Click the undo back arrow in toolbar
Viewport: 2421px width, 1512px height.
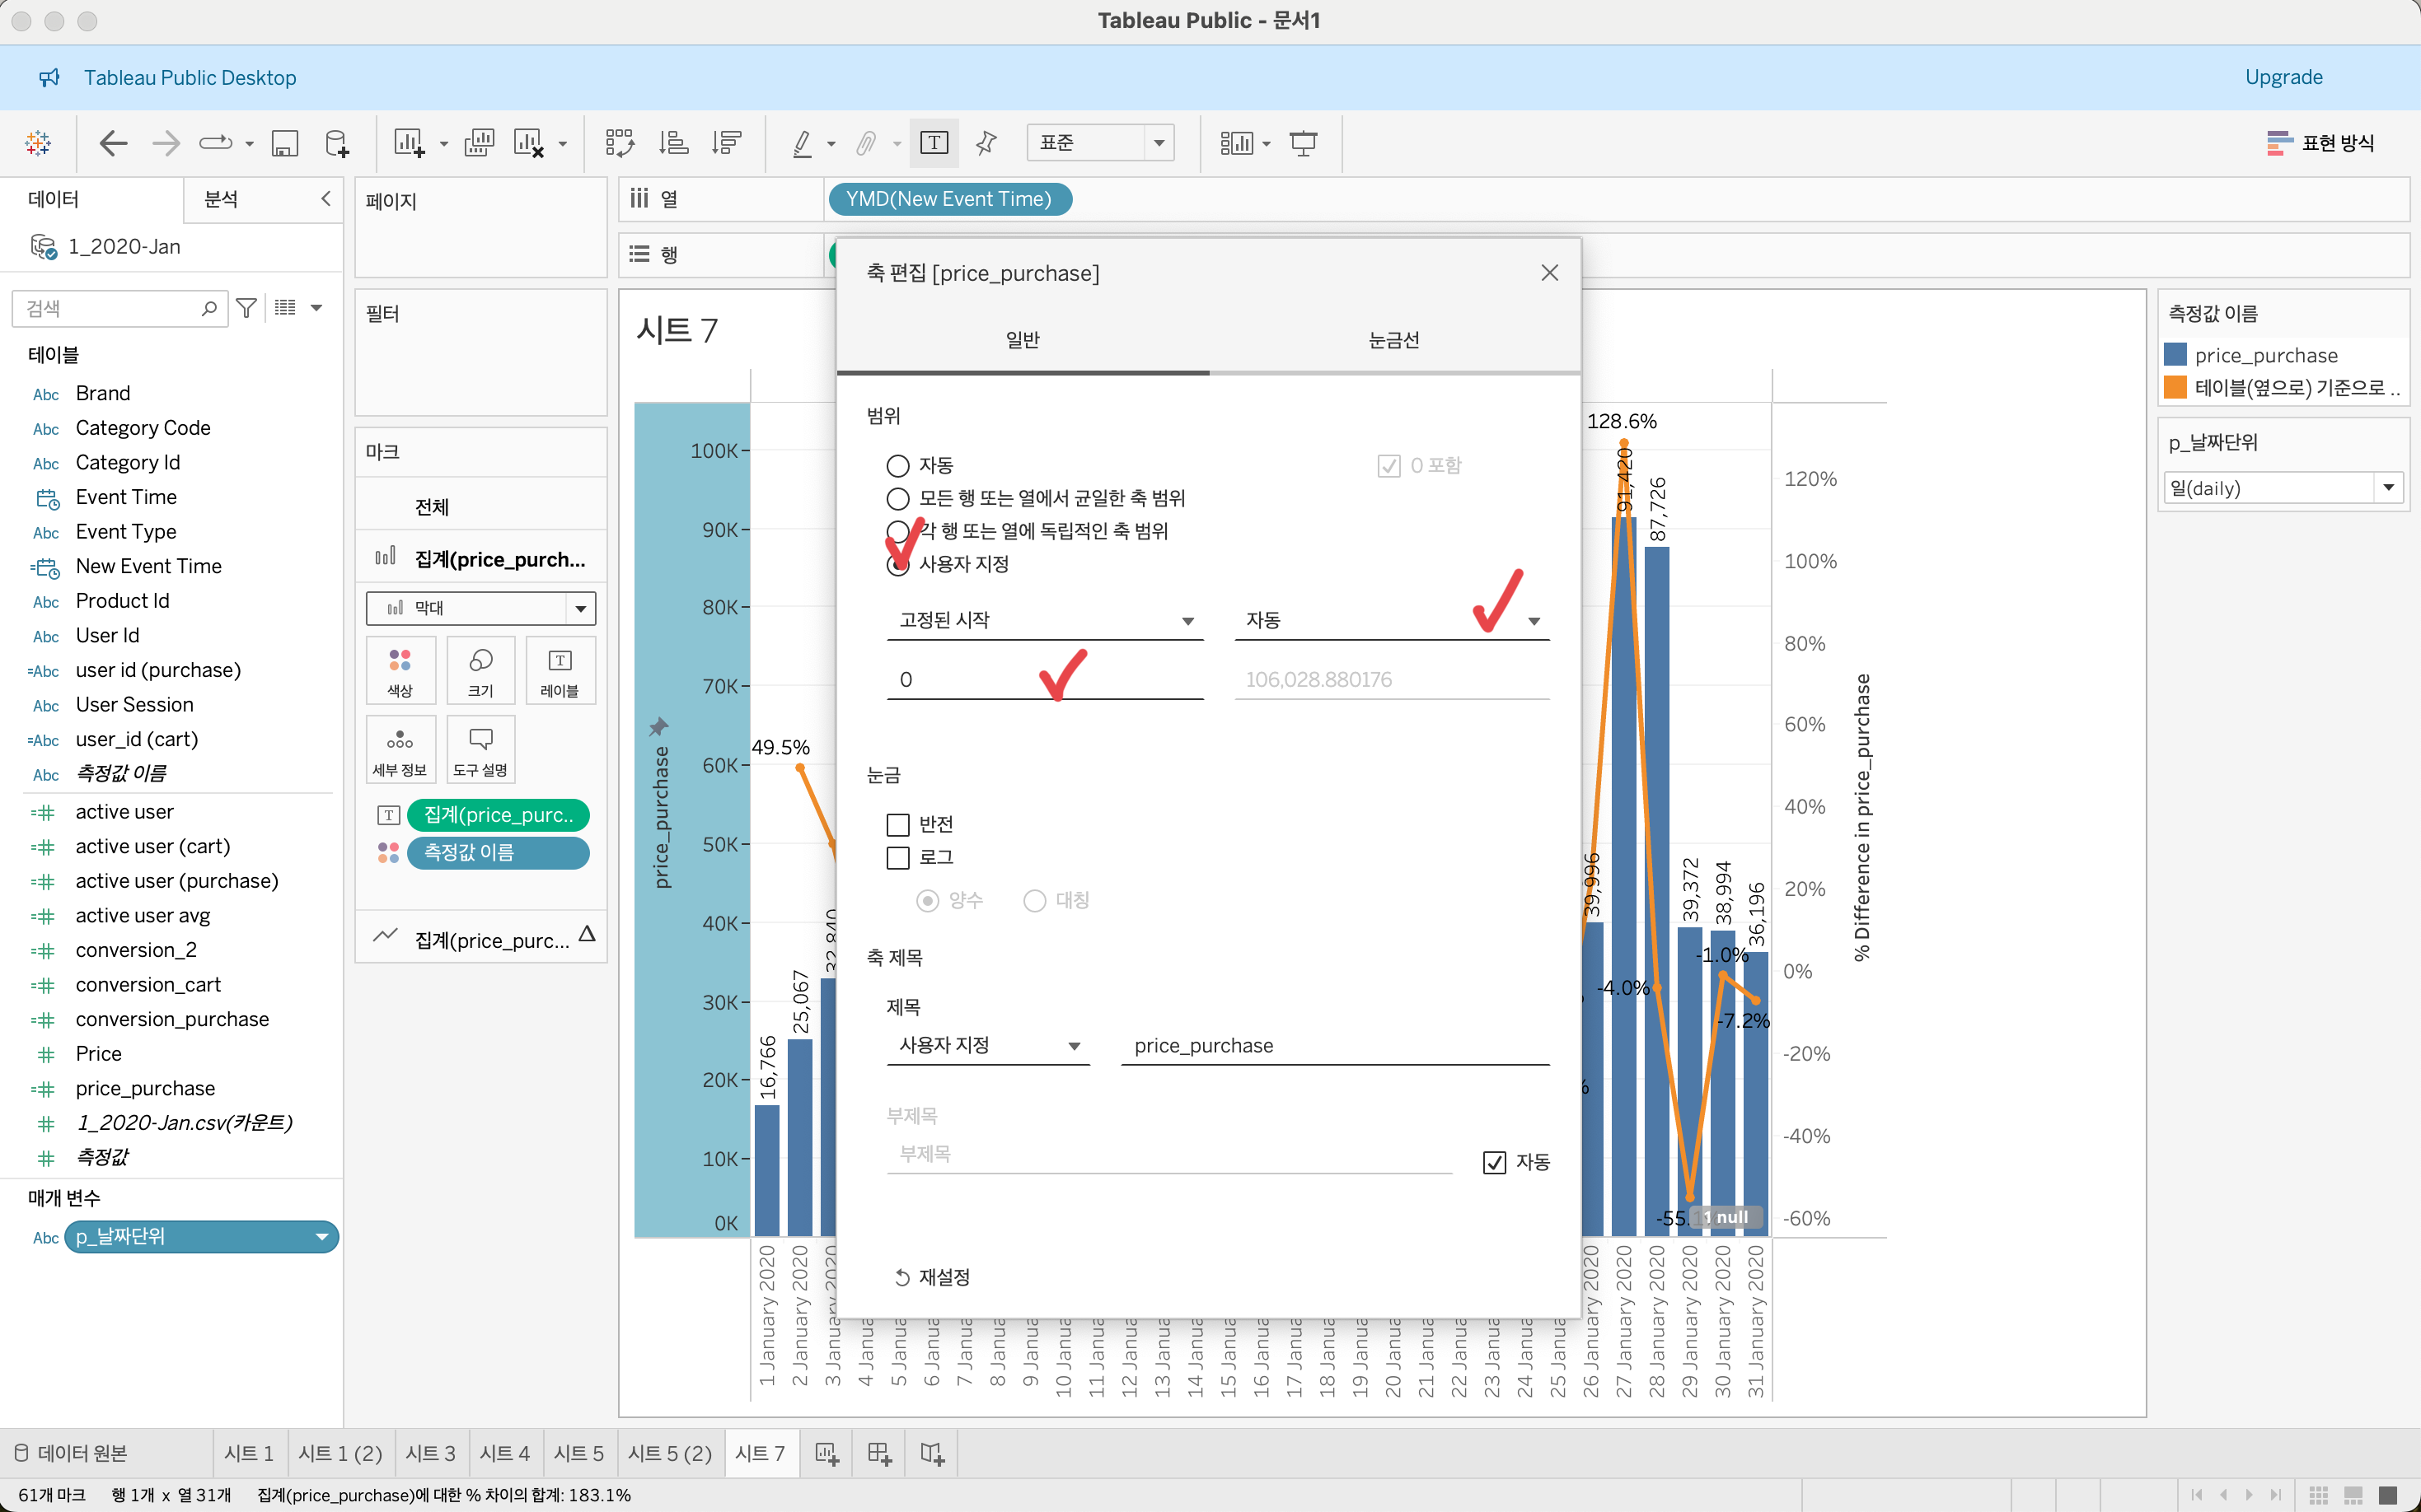tap(113, 143)
